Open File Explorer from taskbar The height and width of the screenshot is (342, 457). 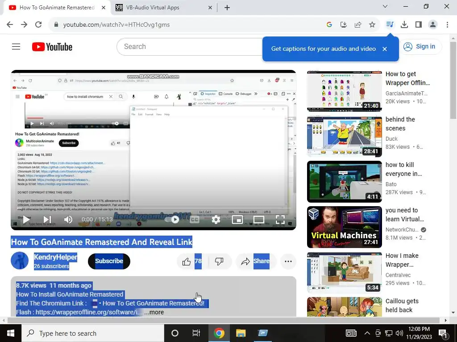tap(241, 333)
